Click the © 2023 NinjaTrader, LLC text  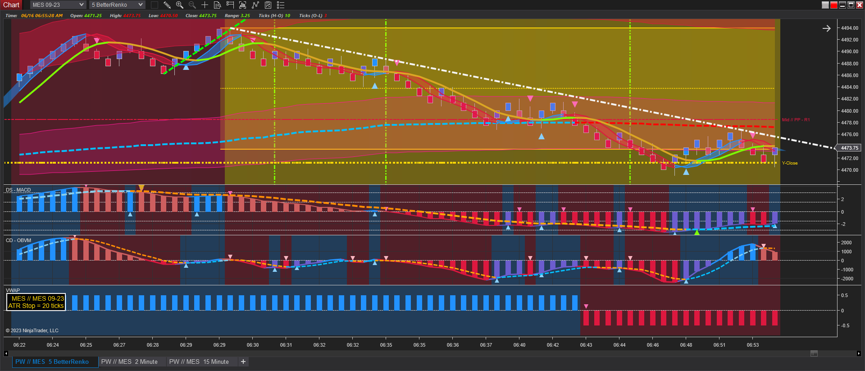pyautogui.click(x=32, y=330)
